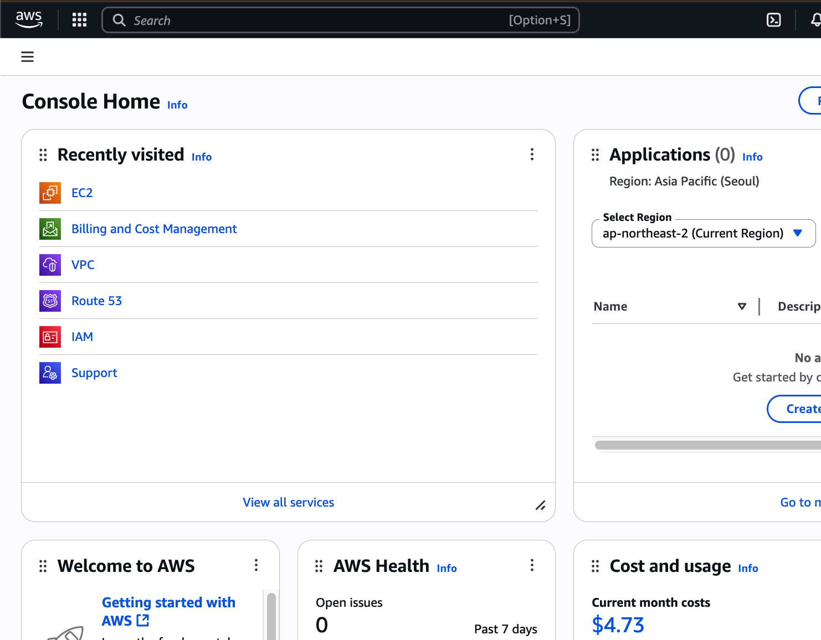The image size is (821, 640).
Task: Open Recently visited widget options menu
Action: click(x=532, y=154)
